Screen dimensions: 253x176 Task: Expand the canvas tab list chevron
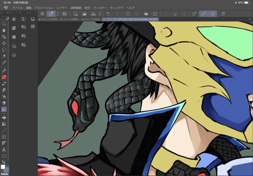tap(250, 19)
